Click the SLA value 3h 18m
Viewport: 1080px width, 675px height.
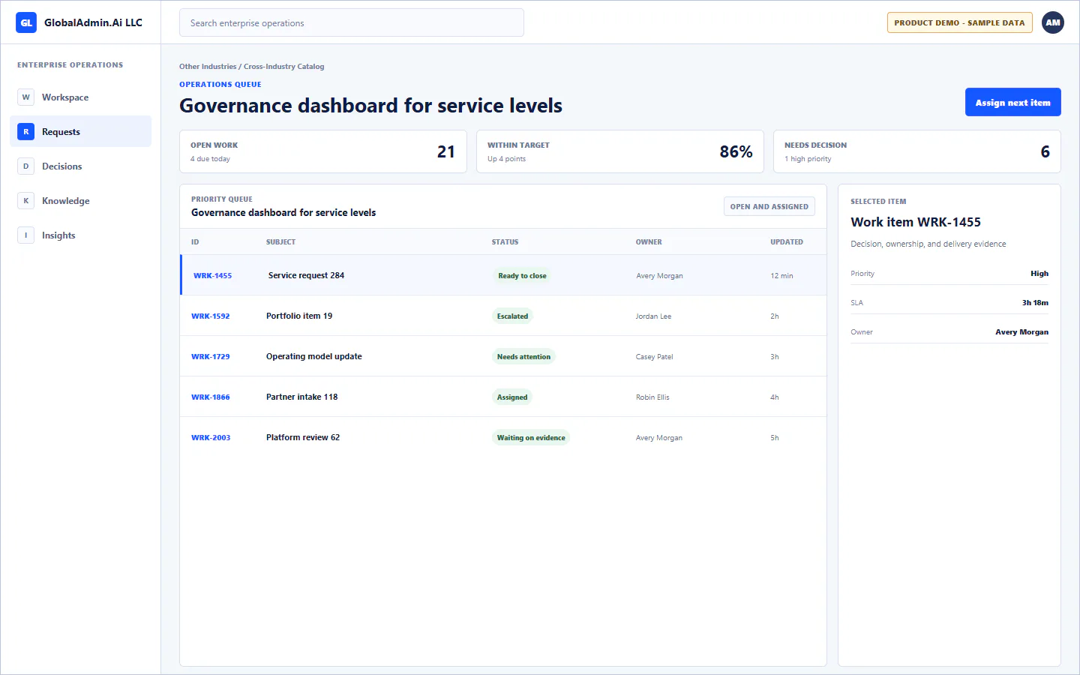tap(1035, 303)
